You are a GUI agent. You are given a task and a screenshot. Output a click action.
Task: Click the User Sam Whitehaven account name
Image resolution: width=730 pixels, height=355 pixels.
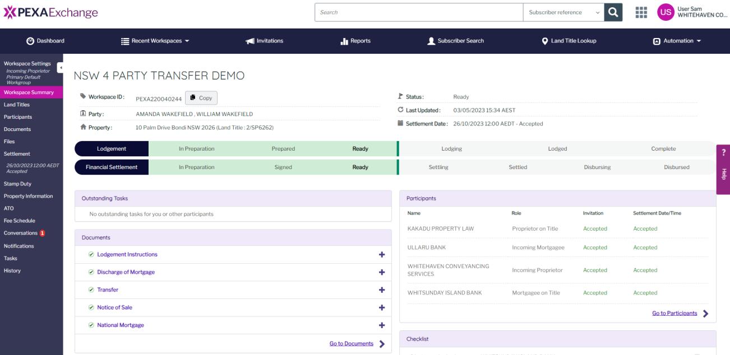[x=702, y=12]
